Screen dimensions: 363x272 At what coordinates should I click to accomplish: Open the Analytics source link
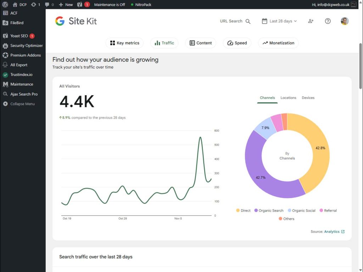pos(333,231)
